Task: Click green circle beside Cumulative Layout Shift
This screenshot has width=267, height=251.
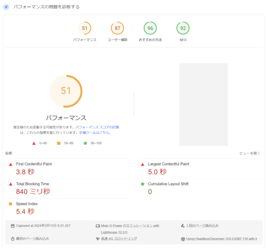Action: pos(143,184)
